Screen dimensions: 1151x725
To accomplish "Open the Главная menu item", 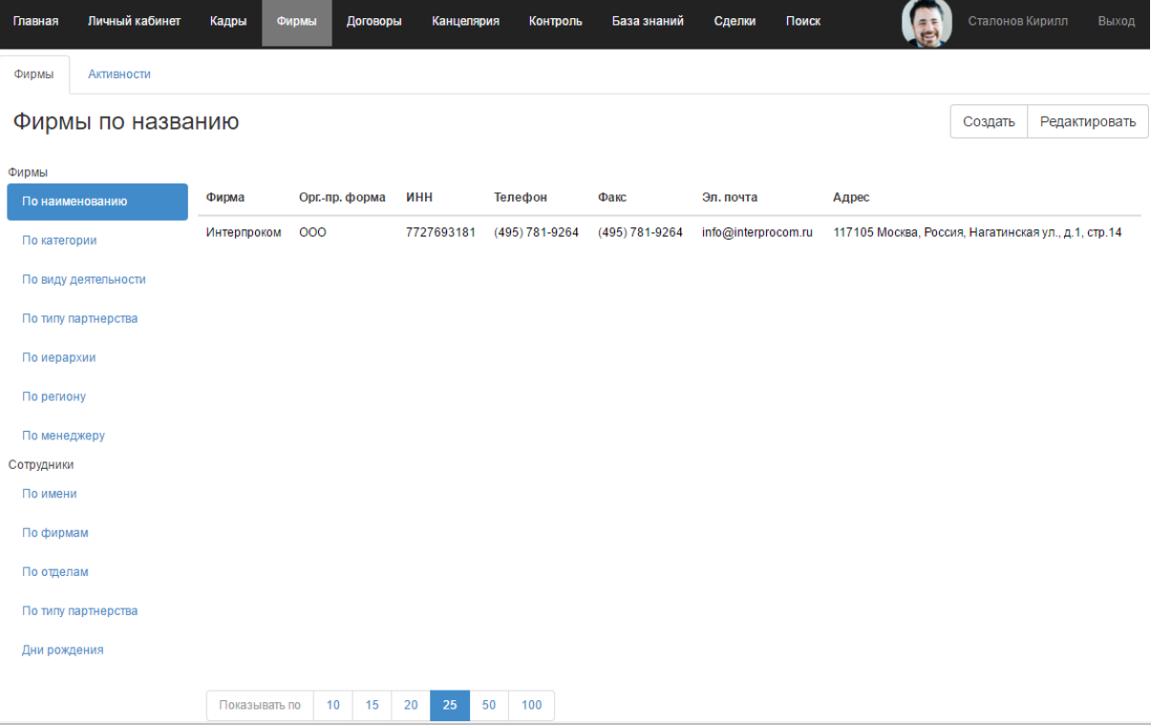I will [x=35, y=22].
